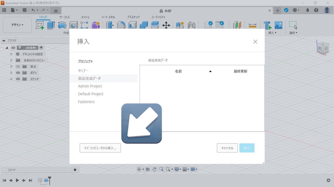Click the blue 挿入 button in dialog
This screenshot has width=334, height=187.
(247, 148)
